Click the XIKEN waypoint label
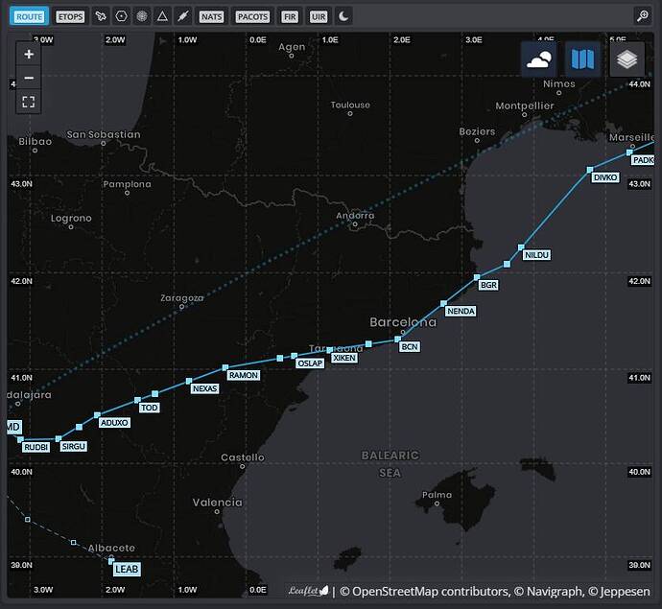The width and height of the screenshot is (662, 609). [344, 358]
